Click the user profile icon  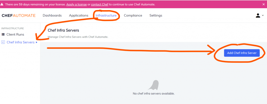(x=258, y=16)
